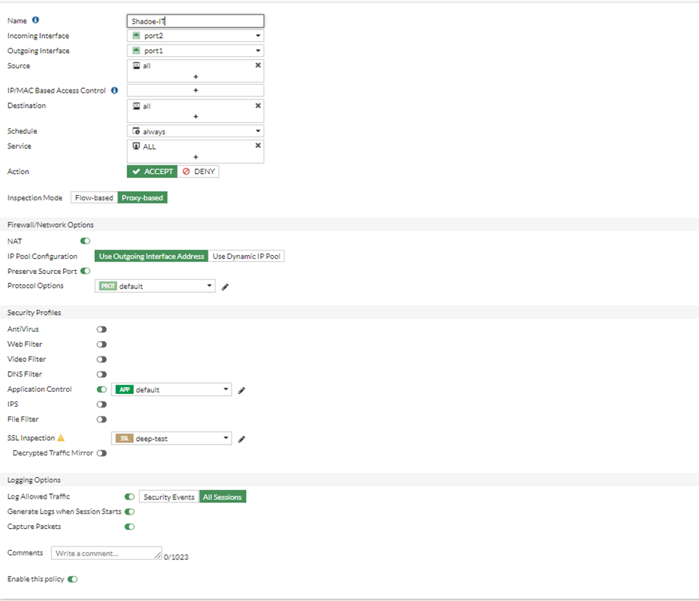This screenshot has width=699, height=601.
Task: Switch Inspection Mode to Flow-based
Action: (93, 197)
